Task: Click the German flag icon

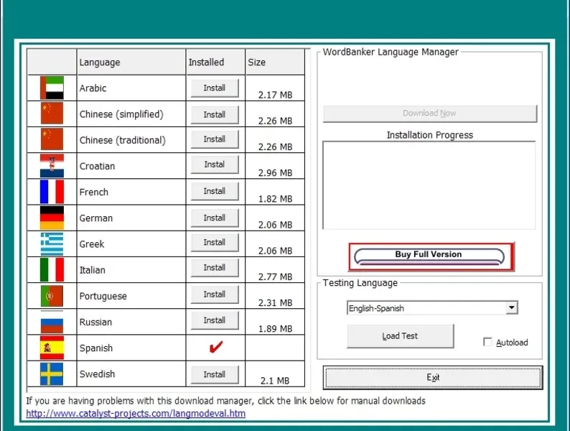Action: 52,218
